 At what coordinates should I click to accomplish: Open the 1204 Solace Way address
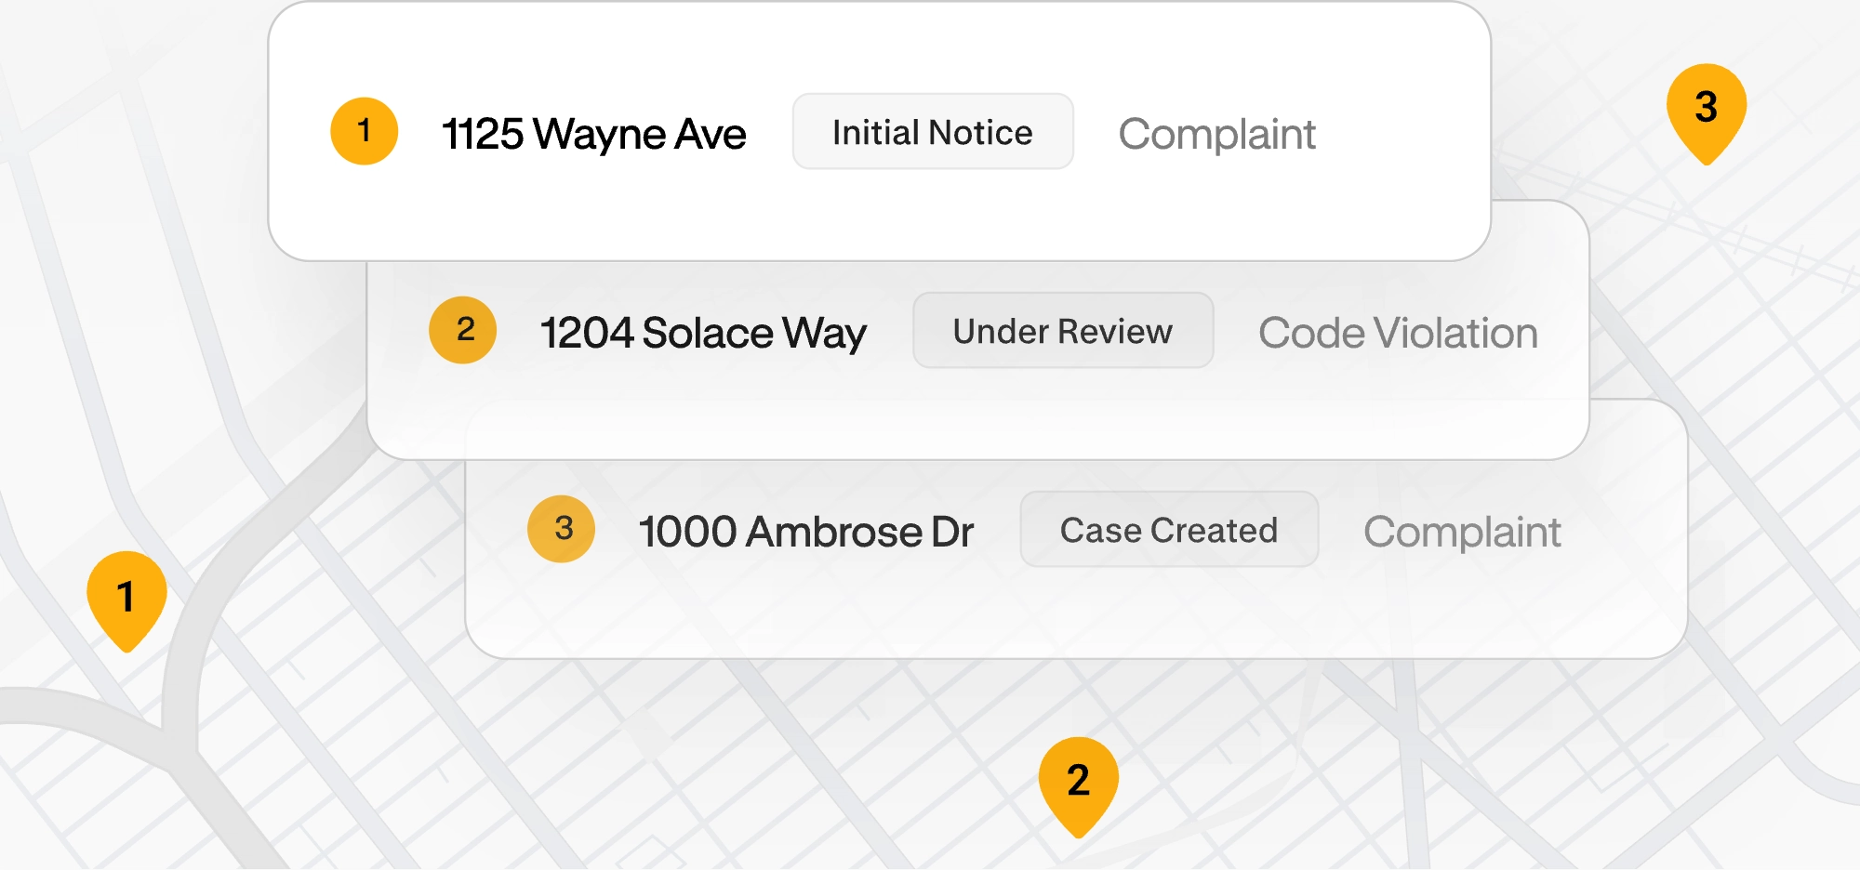703,333
